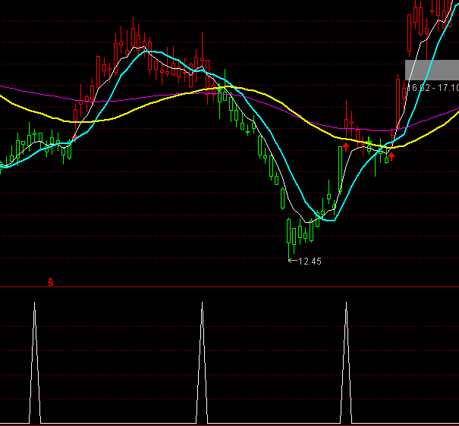Click the green cross marker near the red arrows
Viewport: 459px width, 426px height.
pyautogui.click(x=369, y=143)
